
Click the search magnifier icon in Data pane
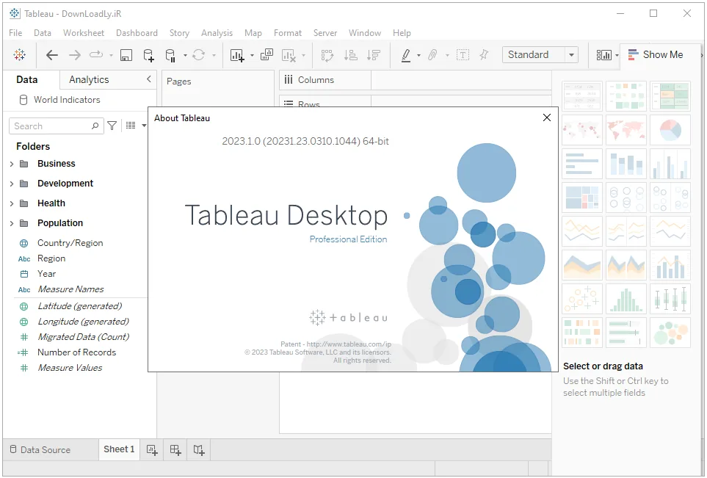pyautogui.click(x=95, y=126)
